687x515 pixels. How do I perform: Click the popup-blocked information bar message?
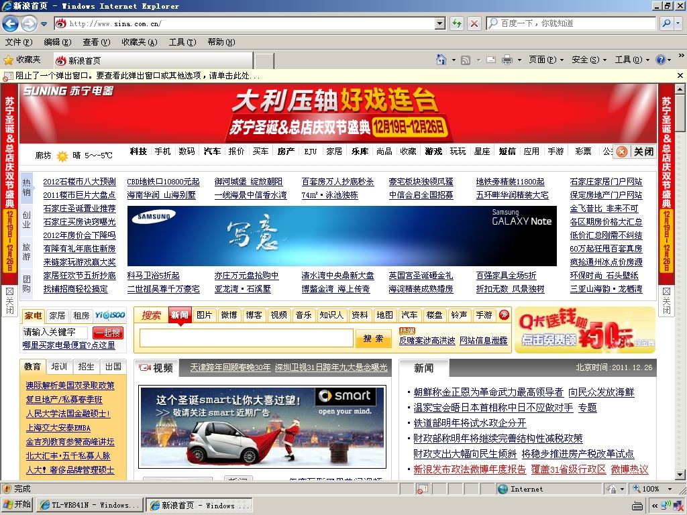tap(138, 76)
